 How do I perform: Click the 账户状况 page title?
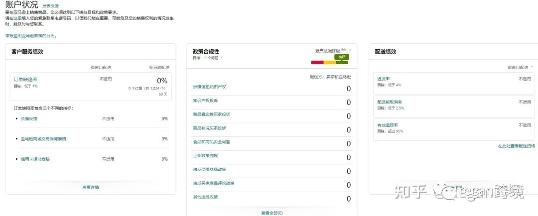pos(21,4)
